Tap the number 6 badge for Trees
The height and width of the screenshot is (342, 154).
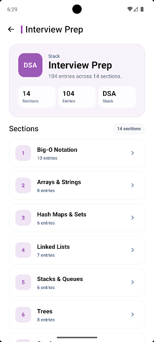pos(23,315)
